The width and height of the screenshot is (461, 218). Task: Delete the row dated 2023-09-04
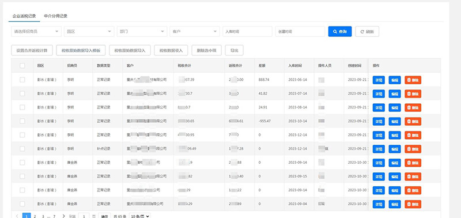coord(413,205)
